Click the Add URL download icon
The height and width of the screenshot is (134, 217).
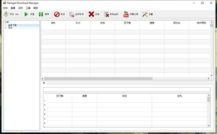[6, 14]
